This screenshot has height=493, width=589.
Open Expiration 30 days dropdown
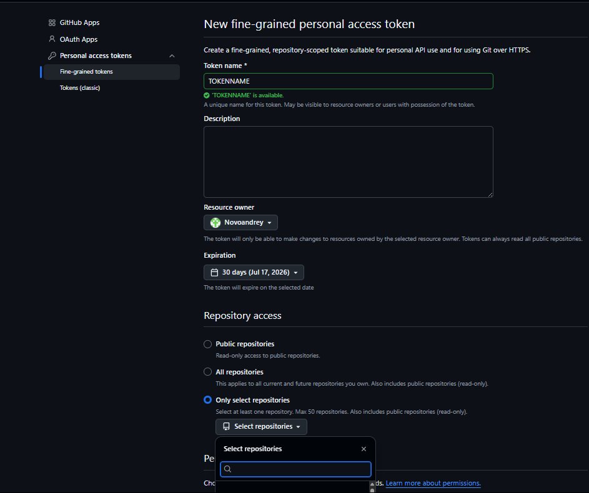tap(254, 272)
